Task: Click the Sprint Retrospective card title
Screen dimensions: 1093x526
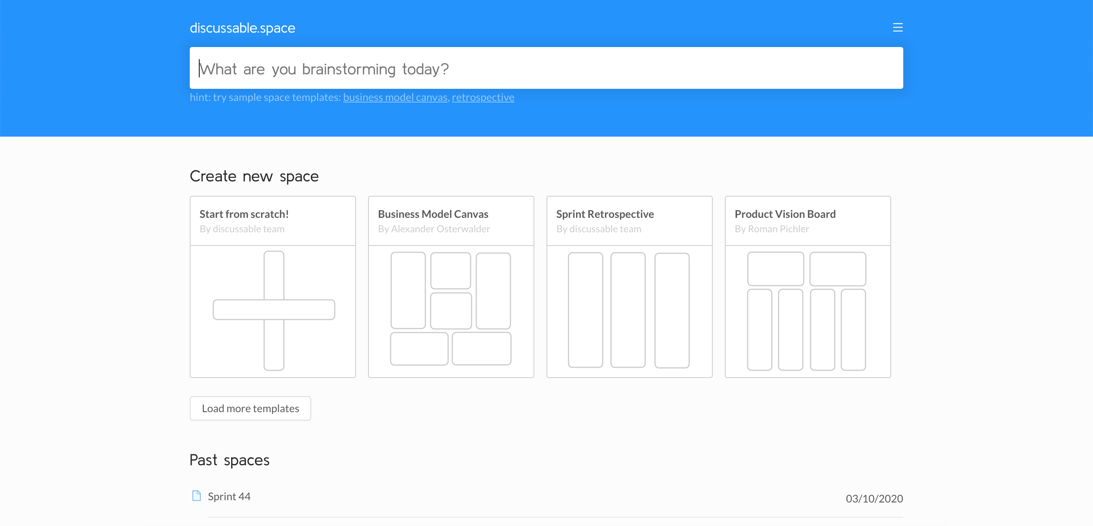Action: (x=605, y=214)
